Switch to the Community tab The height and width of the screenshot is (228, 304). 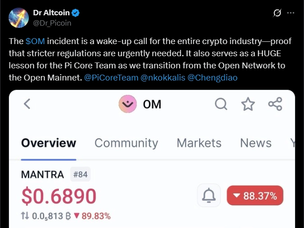[126, 143]
